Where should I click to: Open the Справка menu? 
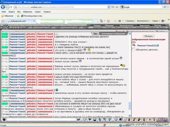[47, 12]
